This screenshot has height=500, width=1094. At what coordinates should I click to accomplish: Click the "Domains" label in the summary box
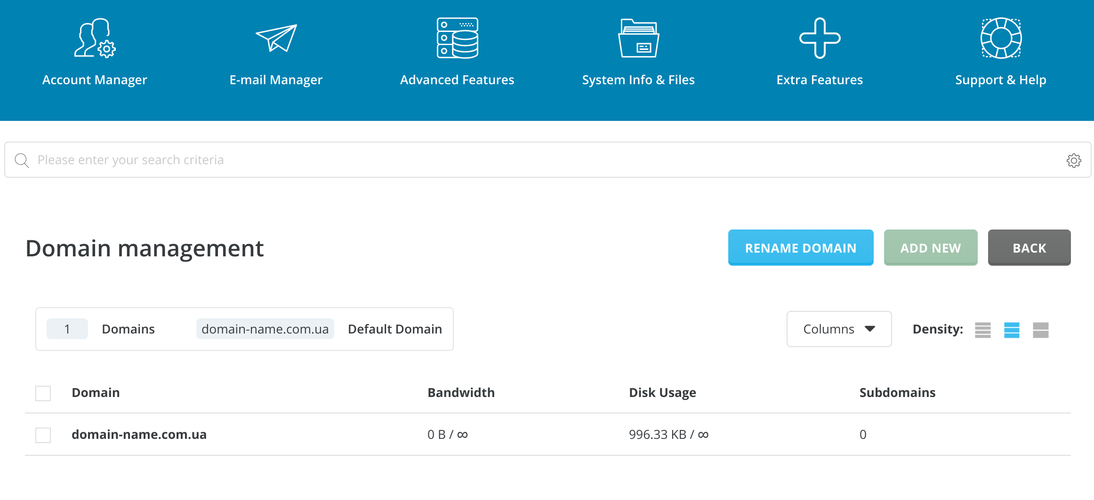click(128, 329)
